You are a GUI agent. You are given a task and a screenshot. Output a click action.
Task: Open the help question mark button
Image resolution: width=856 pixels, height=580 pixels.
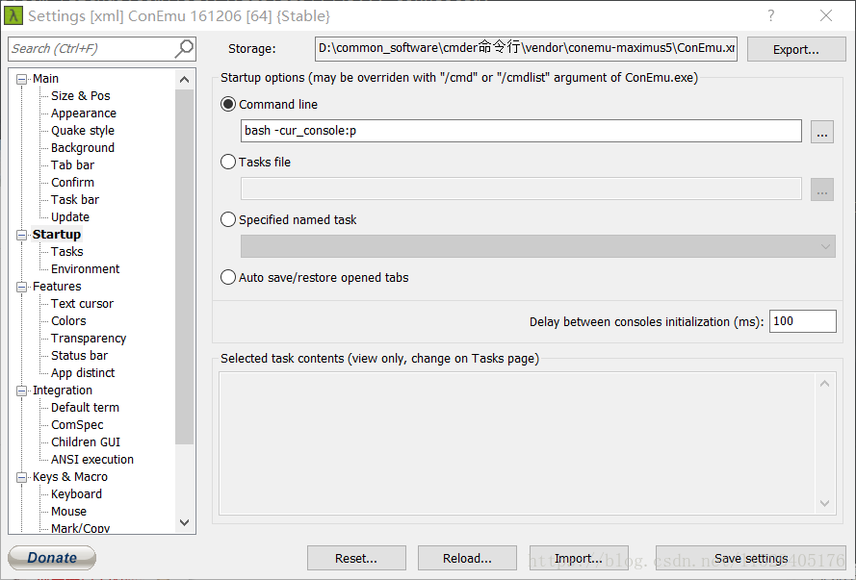pyautogui.click(x=771, y=15)
